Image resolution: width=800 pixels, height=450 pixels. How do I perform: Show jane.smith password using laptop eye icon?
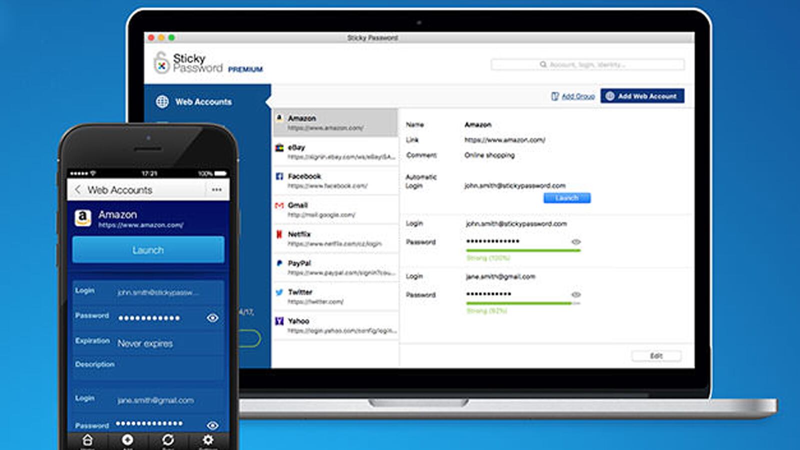(576, 295)
